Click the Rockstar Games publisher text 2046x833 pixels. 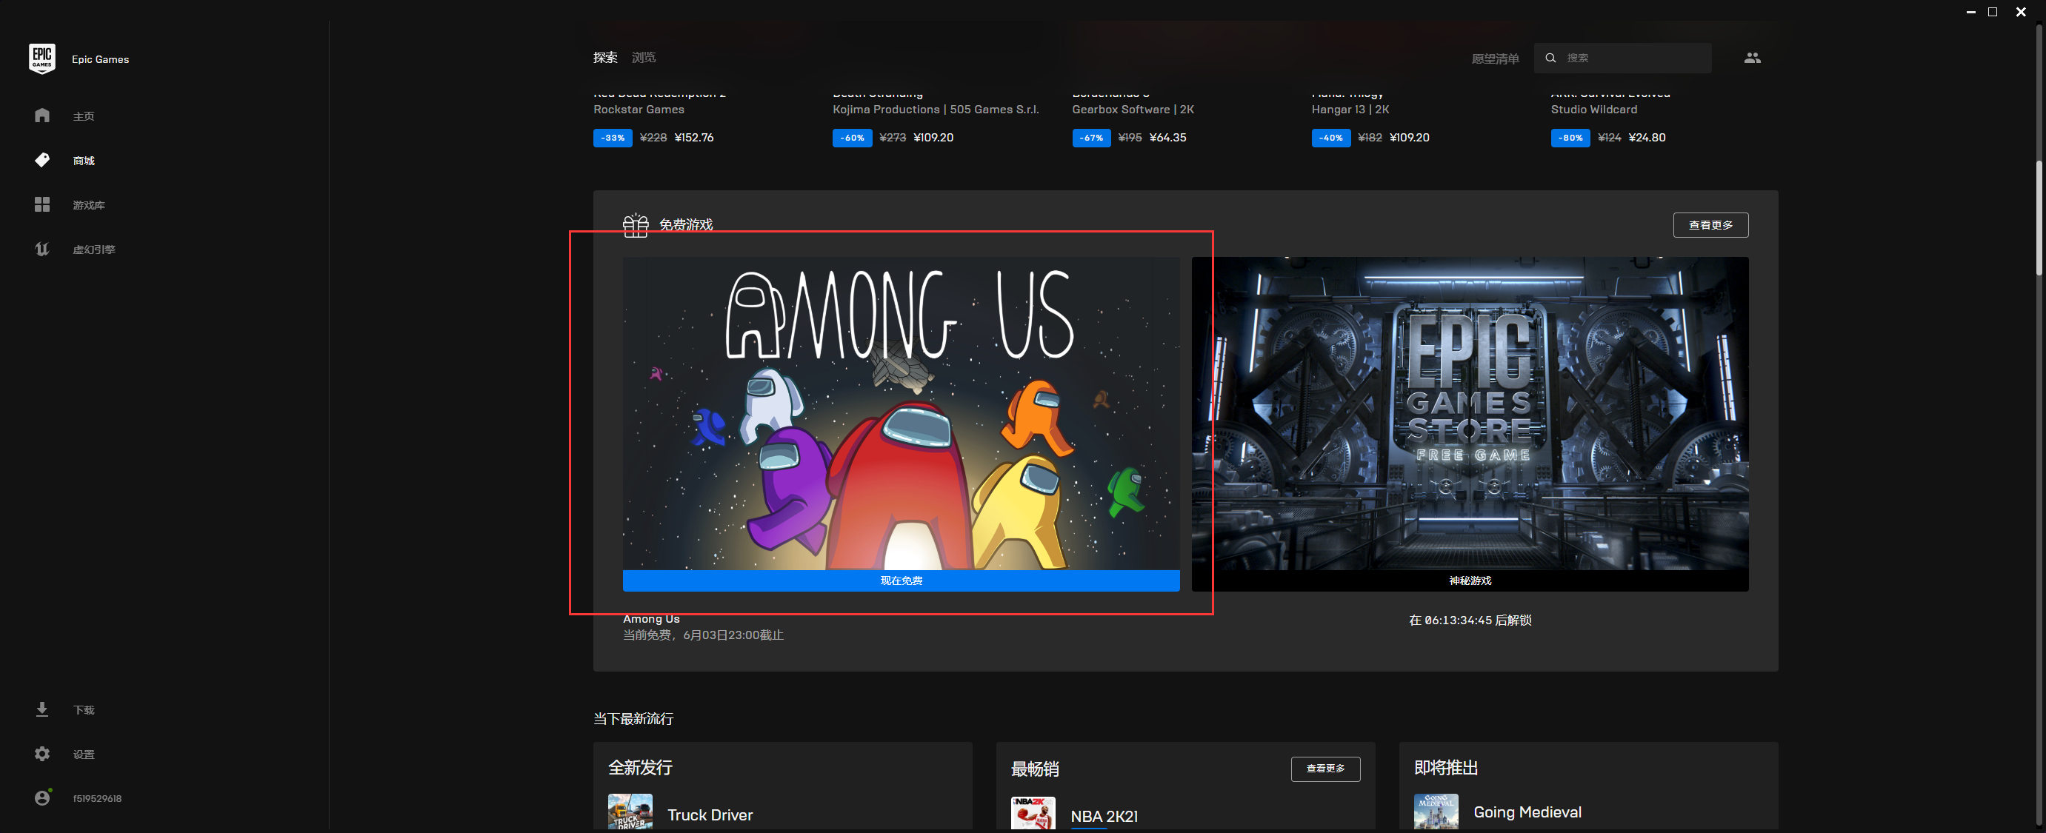coord(639,110)
